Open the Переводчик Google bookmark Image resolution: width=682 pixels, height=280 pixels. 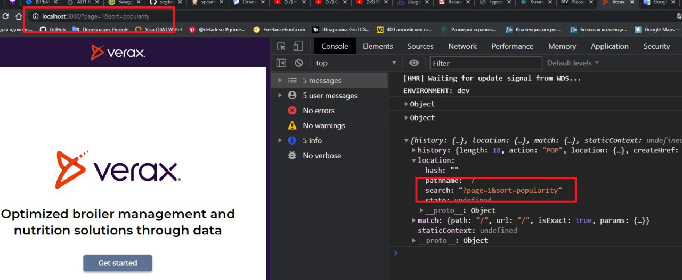[100, 30]
